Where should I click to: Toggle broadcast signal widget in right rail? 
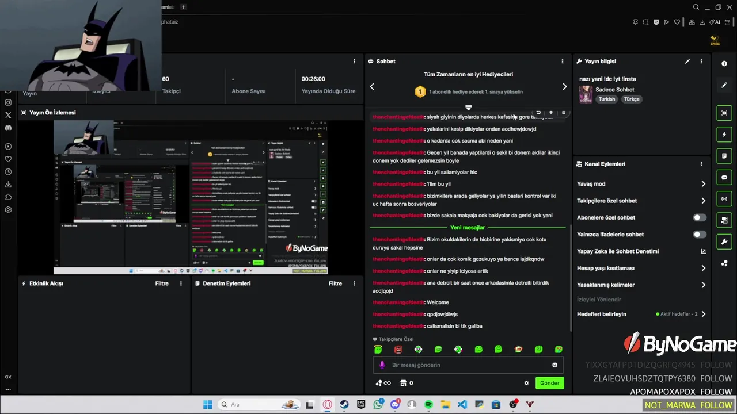point(724,199)
